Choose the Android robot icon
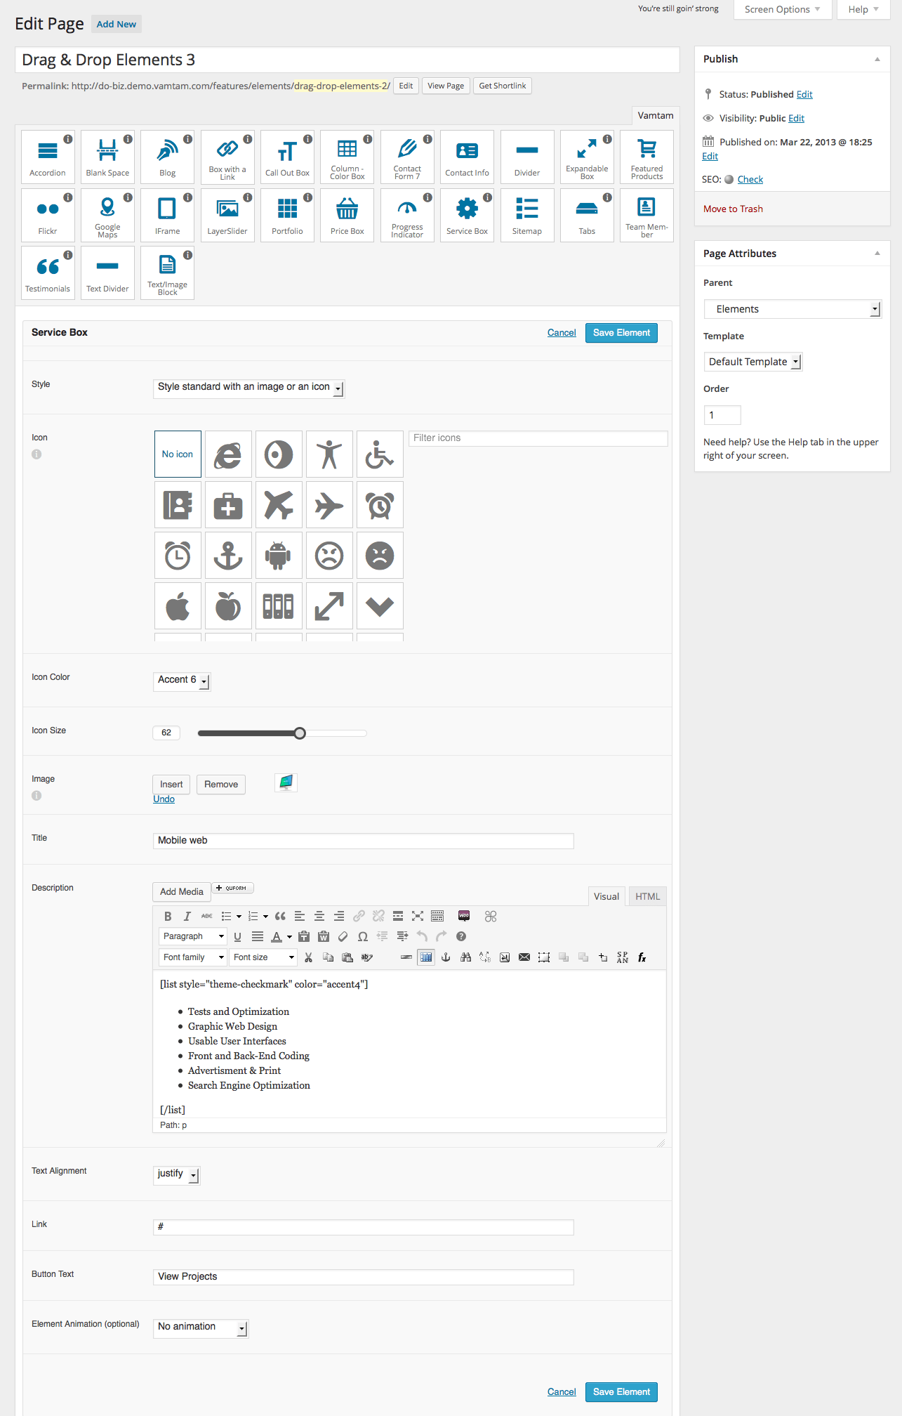The image size is (902, 1416). tap(279, 556)
